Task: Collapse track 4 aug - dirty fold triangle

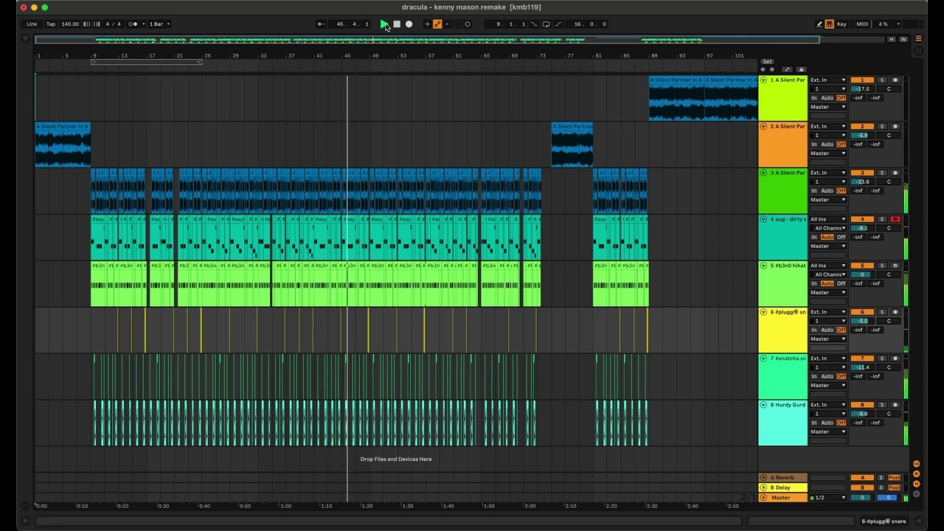Action: (x=763, y=219)
